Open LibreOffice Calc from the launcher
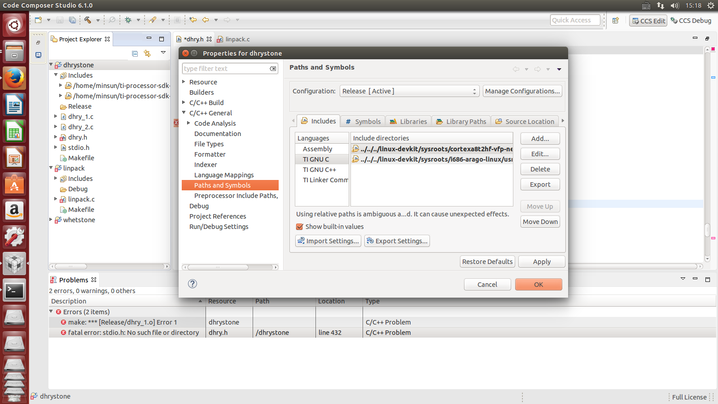 click(x=14, y=132)
